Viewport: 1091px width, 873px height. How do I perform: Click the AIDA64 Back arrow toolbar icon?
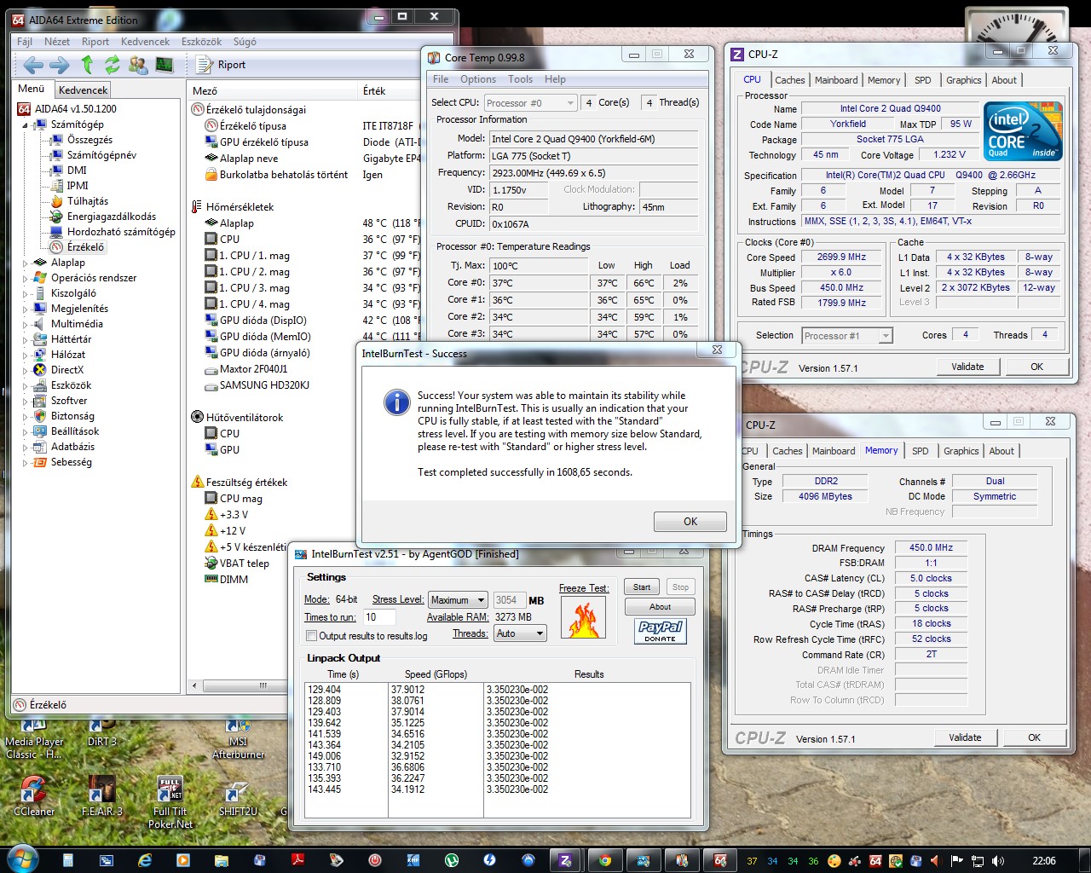tap(33, 65)
